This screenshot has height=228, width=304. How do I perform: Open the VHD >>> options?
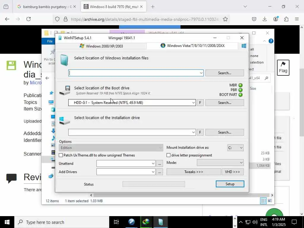tap(232, 172)
